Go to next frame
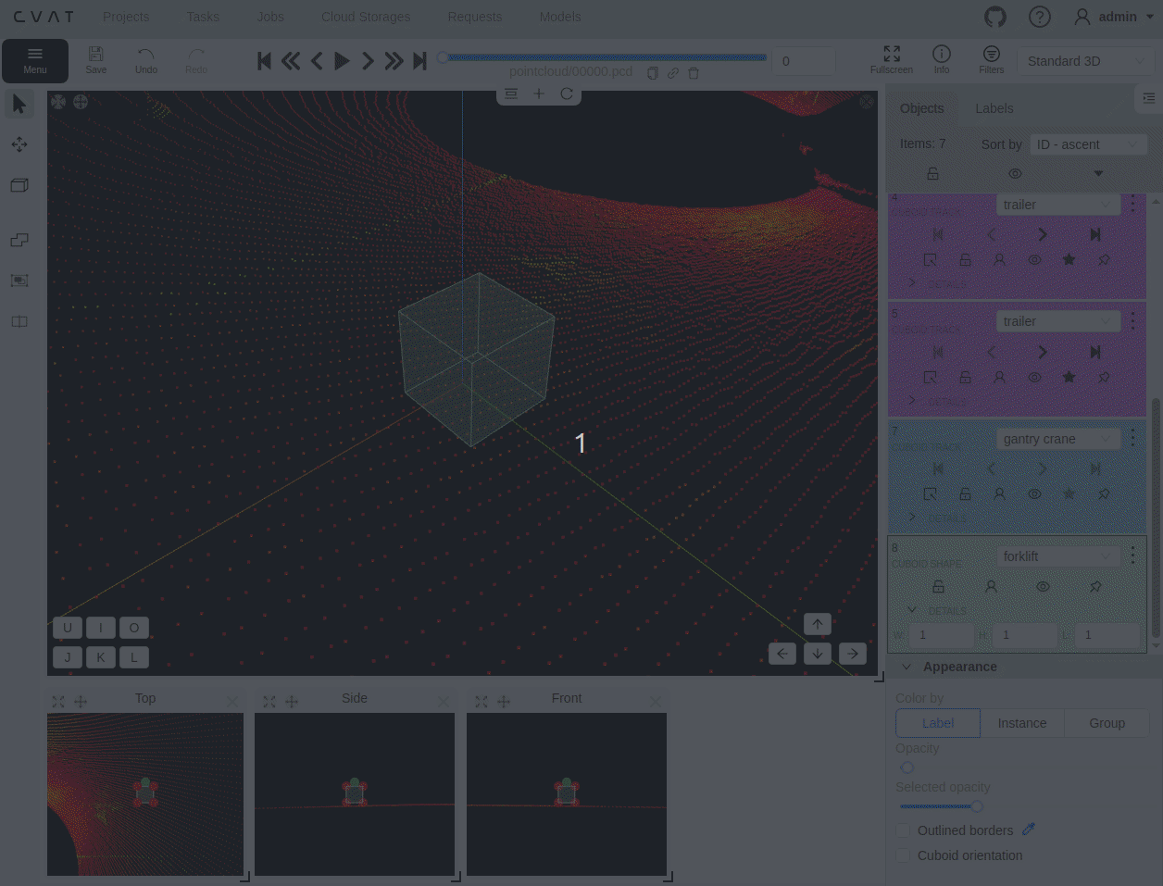Screen dimensions: 1163x886 [368, 61]
